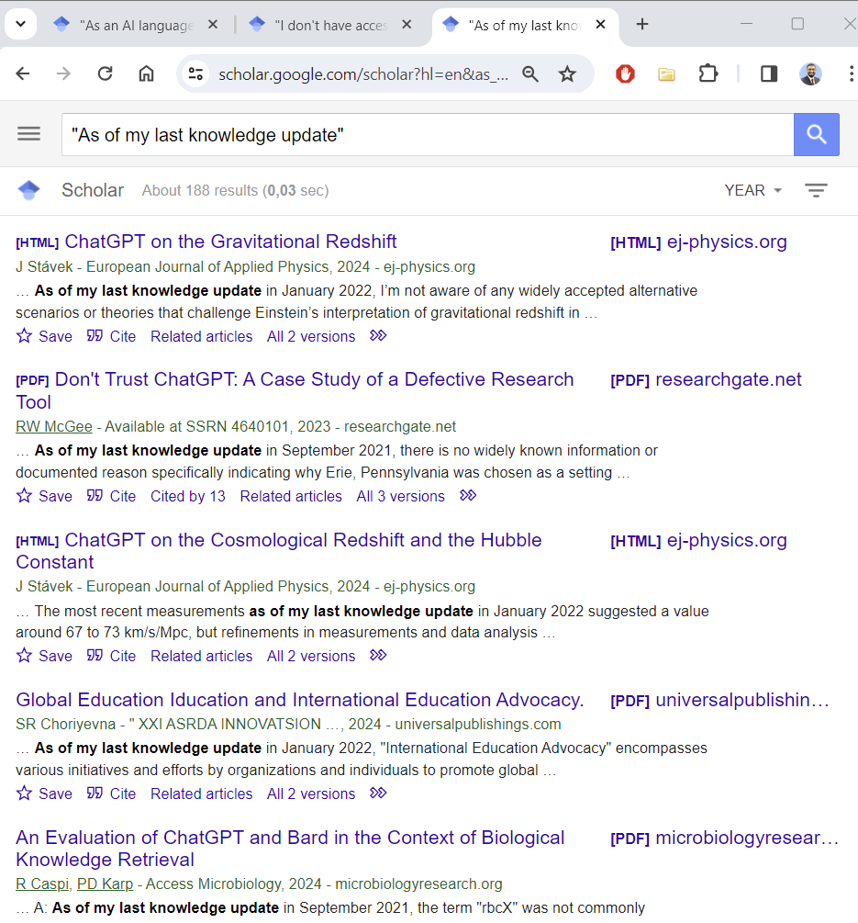Open the [PDF] microbiologyresear… link
Viewport: 858px width, 923px height.
click(x=725, y=838)
